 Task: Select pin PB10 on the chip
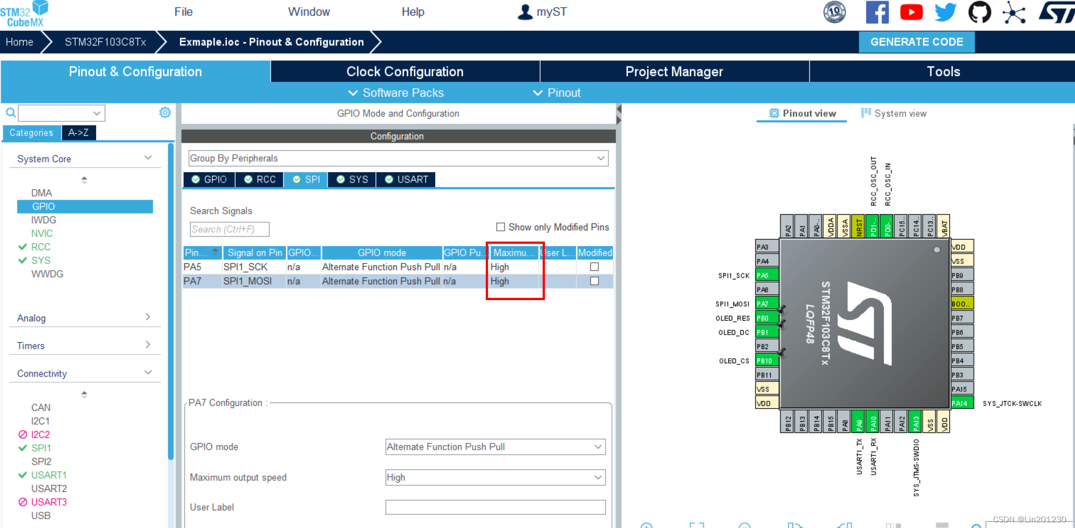(767, 360)
